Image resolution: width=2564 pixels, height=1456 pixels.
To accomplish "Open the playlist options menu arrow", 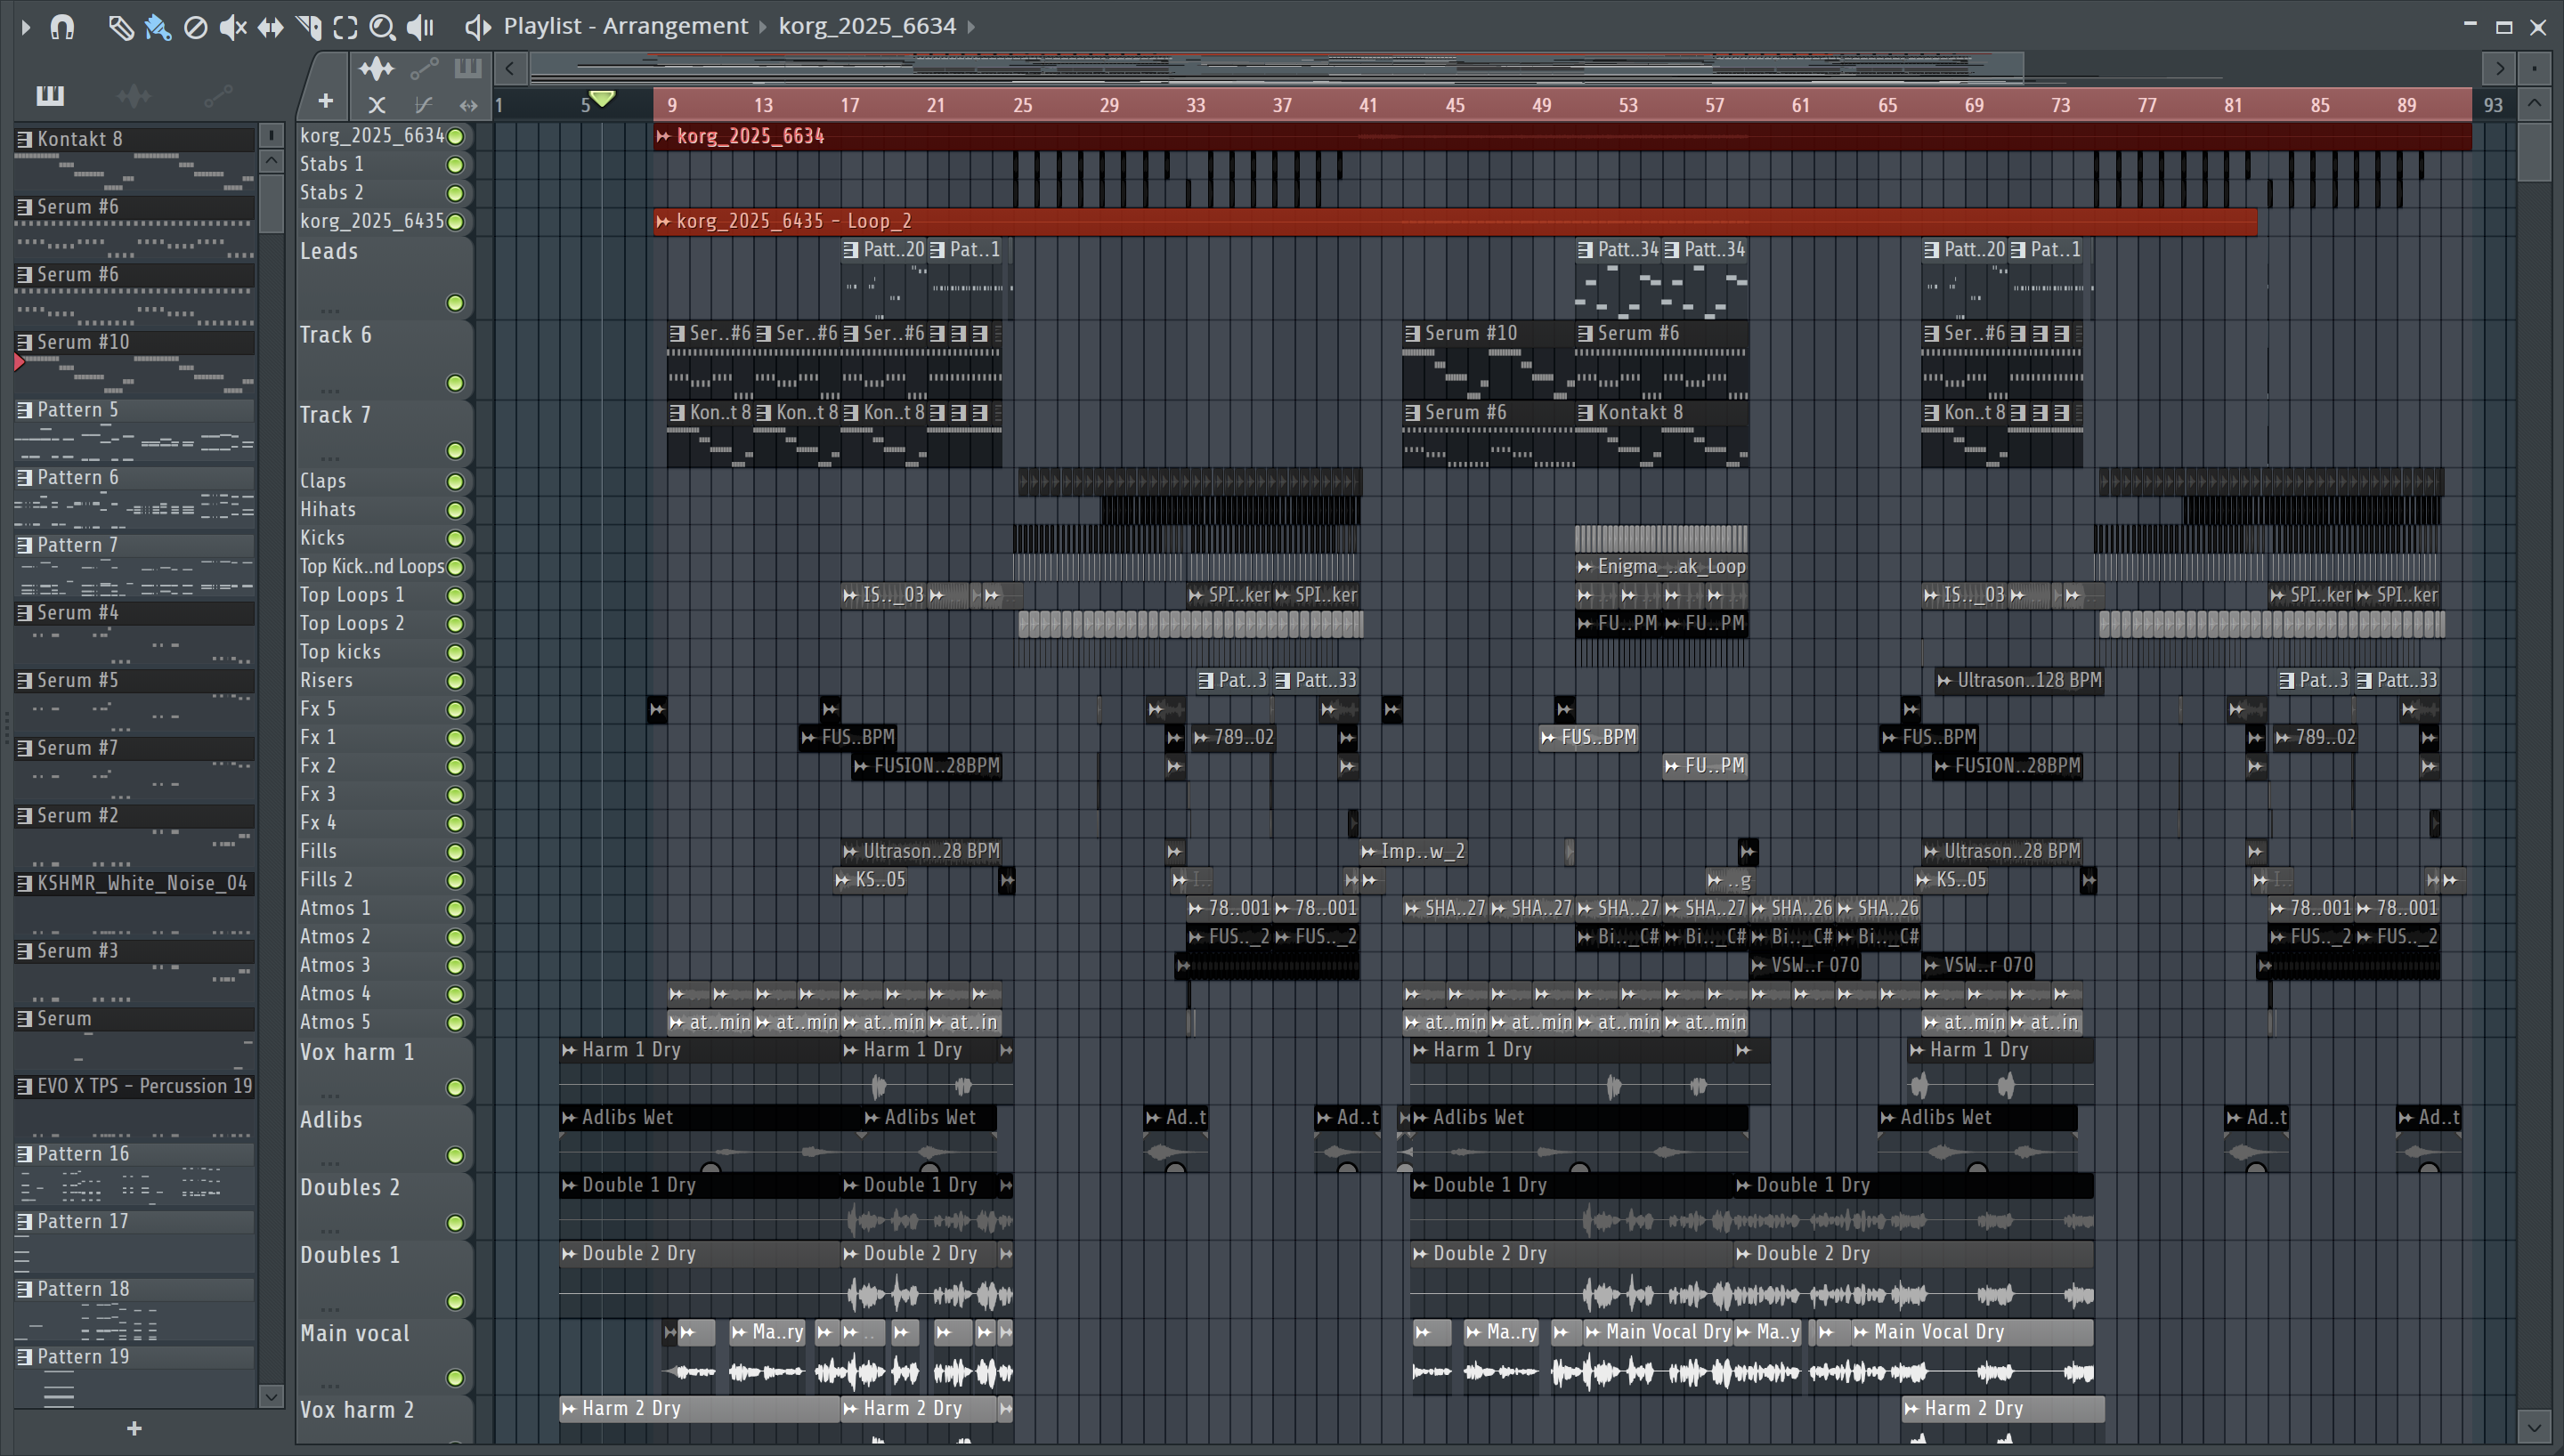I will (x=26, y=27).
